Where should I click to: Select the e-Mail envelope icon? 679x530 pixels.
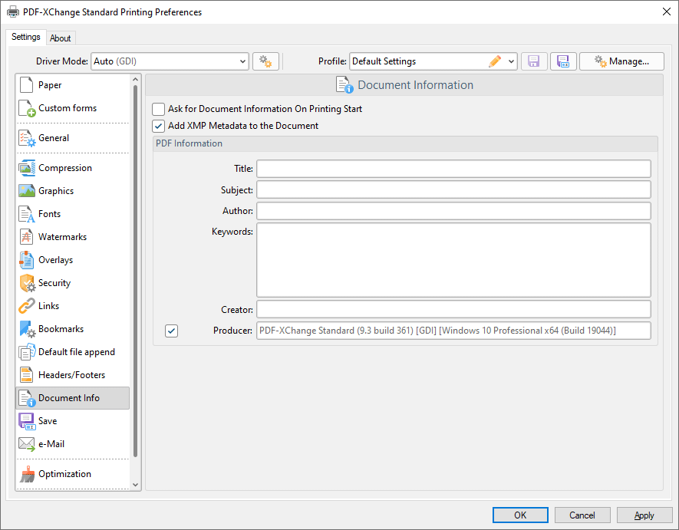coord(27,444)
